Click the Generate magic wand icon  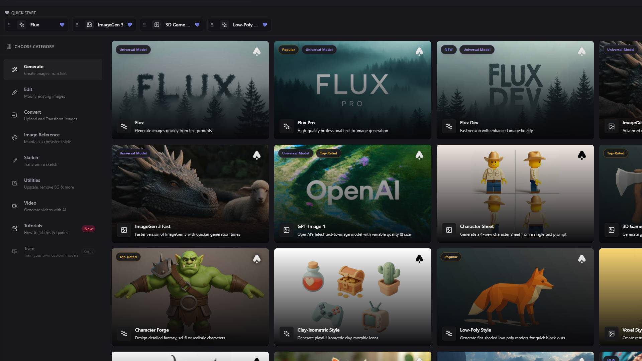pos(15,70)
